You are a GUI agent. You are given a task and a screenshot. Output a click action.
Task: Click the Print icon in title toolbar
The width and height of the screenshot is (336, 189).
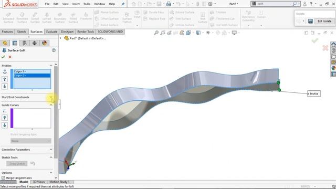pos(169,4)
